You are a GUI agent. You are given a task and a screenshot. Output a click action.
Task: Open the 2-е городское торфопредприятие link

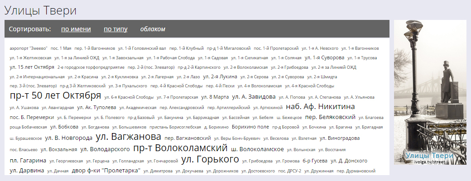pos(91,67)
